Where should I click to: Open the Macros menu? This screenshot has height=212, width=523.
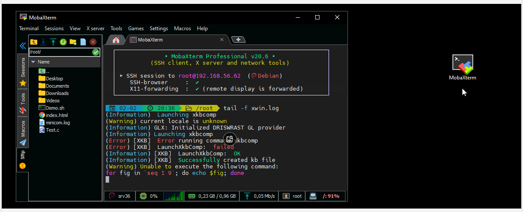pyautogui.click(x=182, y=28)
